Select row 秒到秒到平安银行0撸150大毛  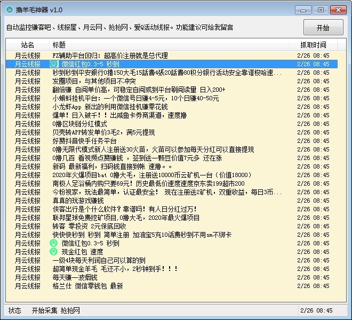pos(172,73)
